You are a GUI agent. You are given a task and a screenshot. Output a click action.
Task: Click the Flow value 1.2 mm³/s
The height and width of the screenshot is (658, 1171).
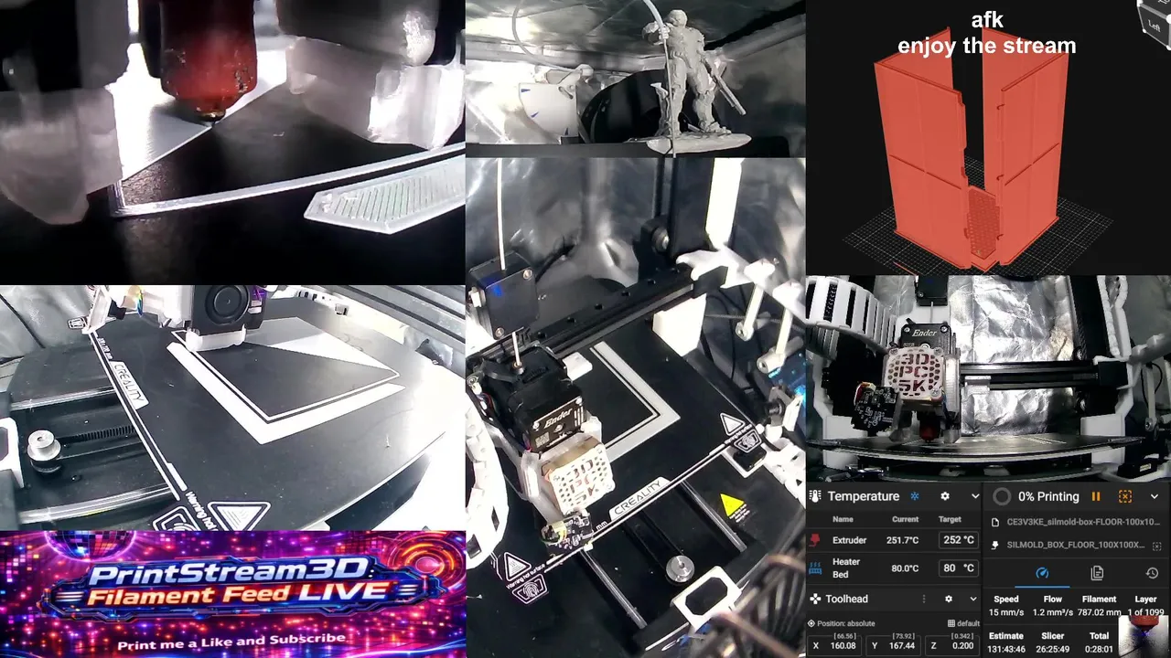tap(1053, 612)
